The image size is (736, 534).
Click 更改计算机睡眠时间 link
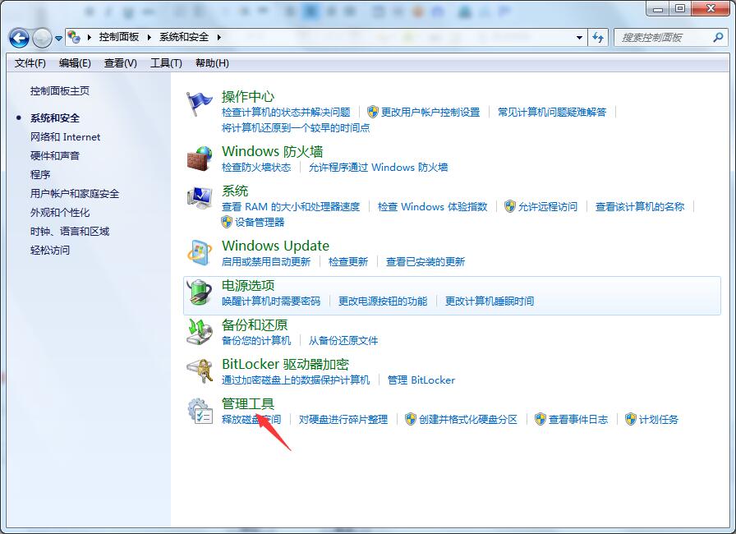pyautogui.click(x=490, y=301)
